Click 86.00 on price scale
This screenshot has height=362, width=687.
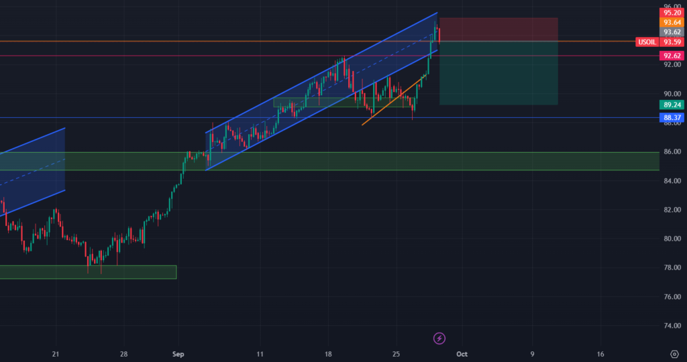coord(672,152)
